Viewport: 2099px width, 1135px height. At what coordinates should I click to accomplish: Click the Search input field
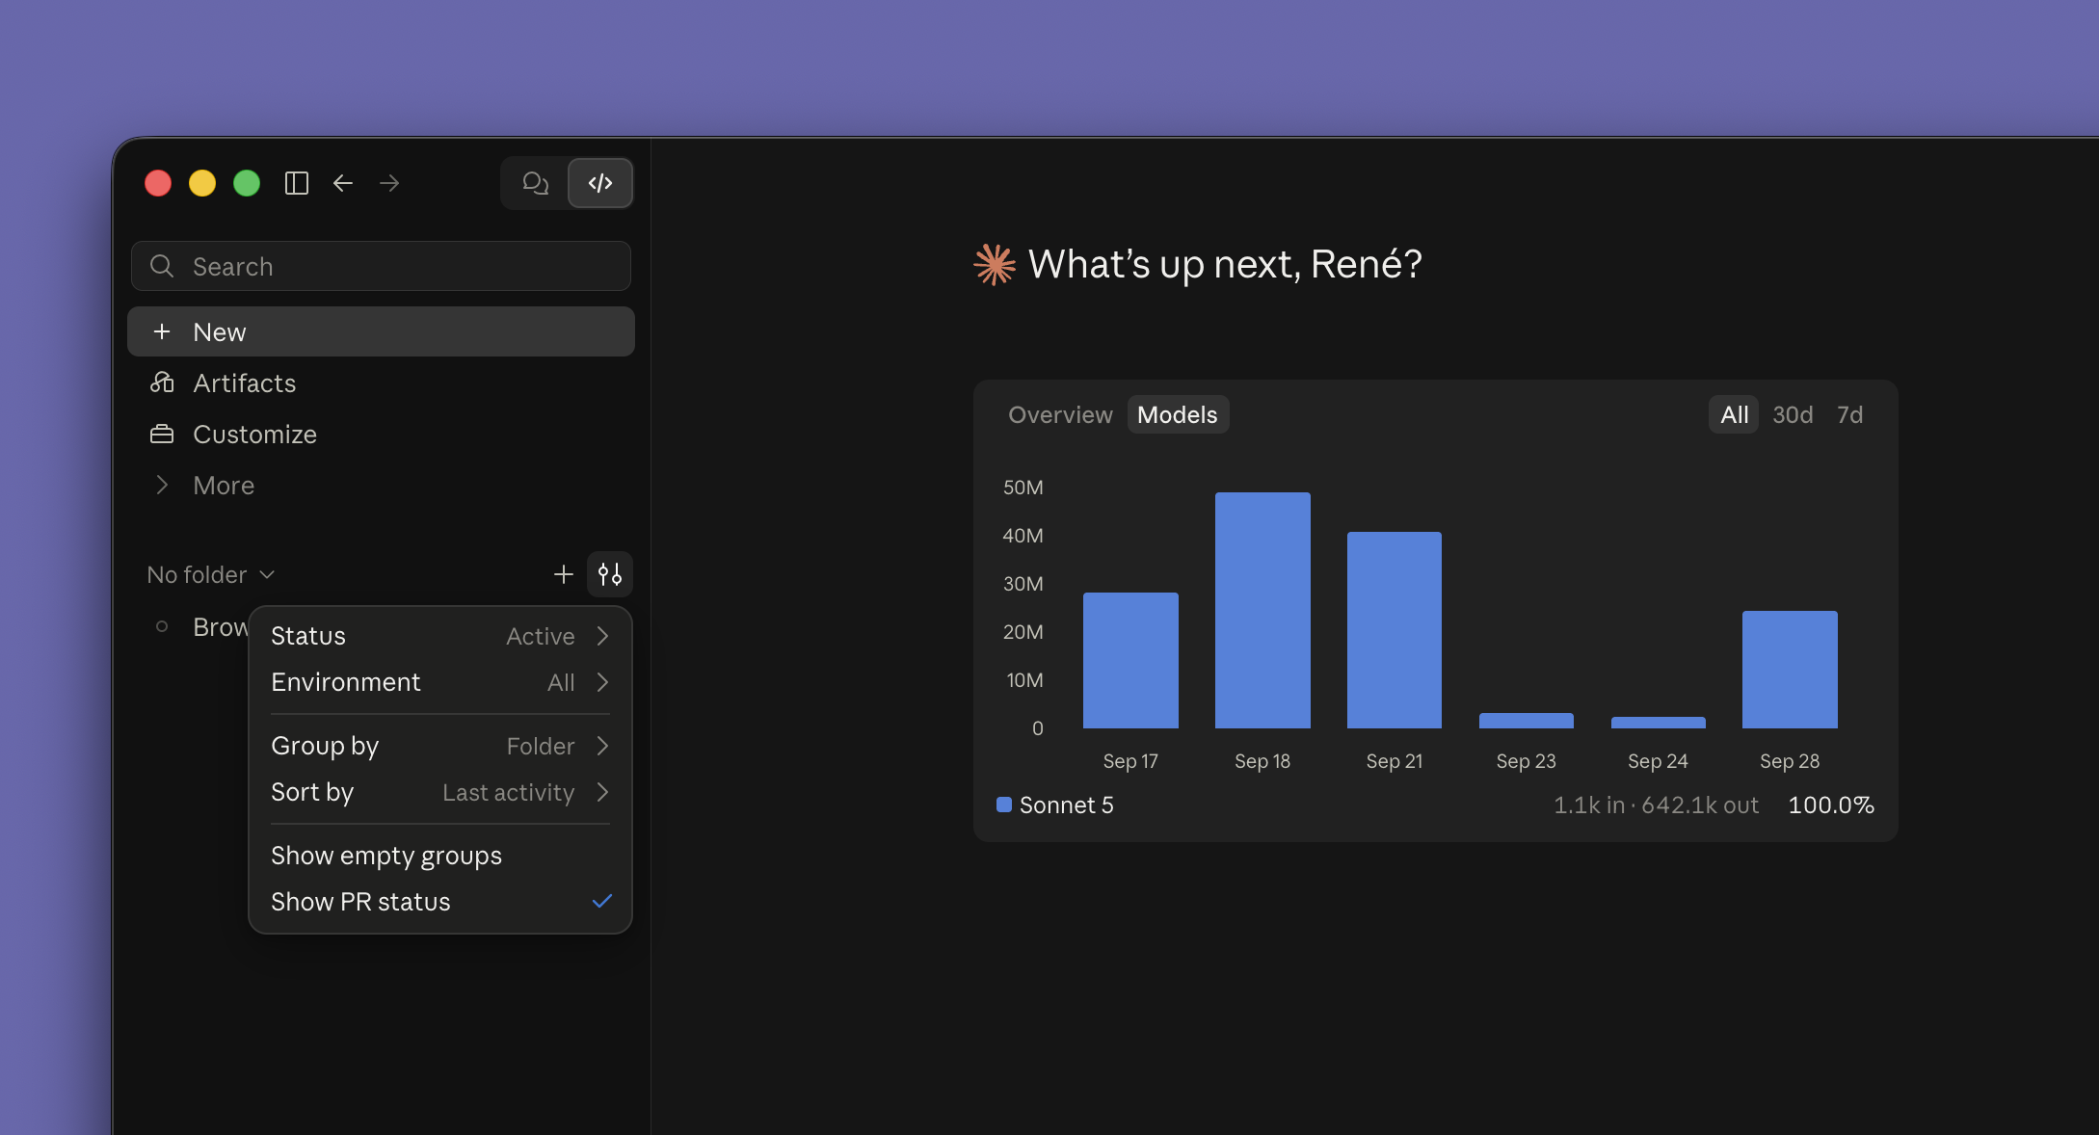381,266
